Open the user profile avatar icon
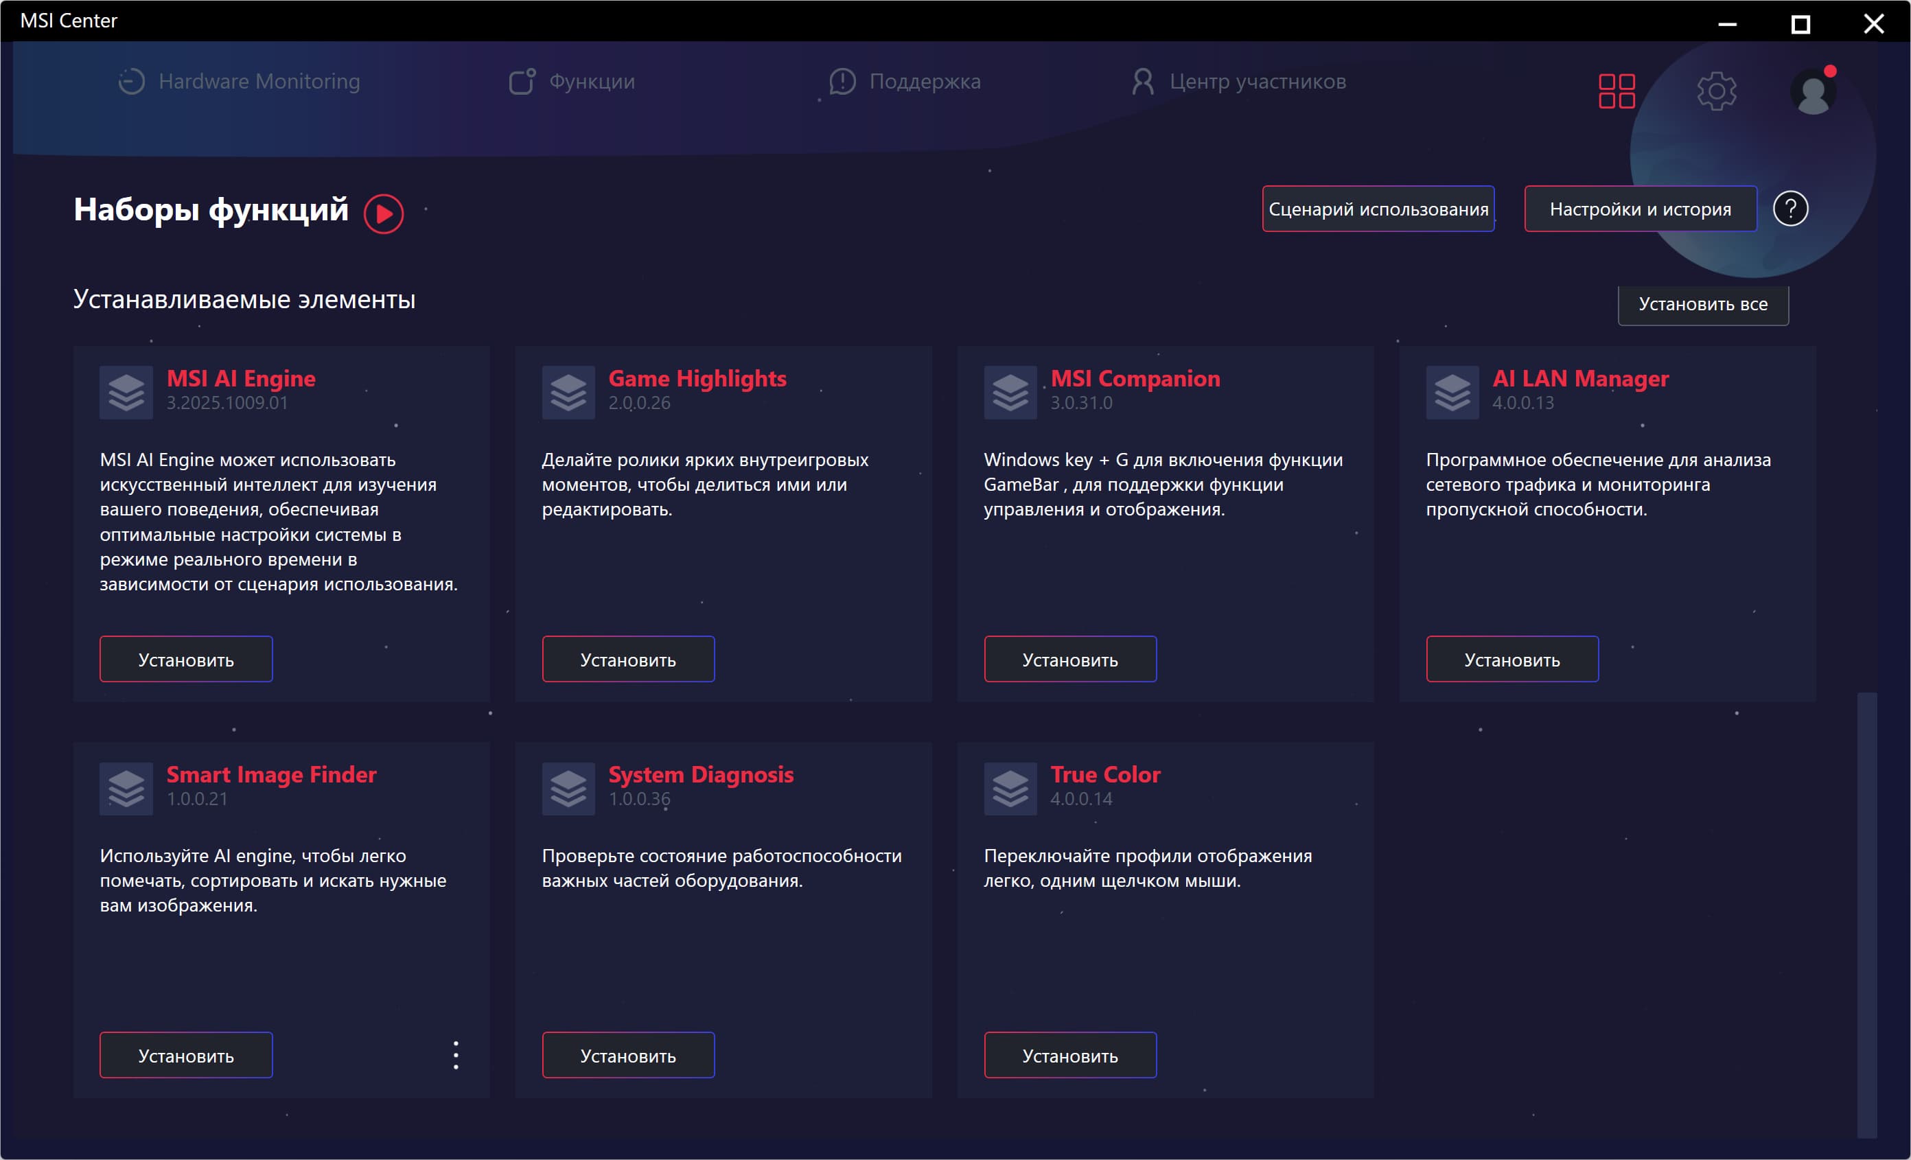 pyautogui.click(x=1814, y=93)
